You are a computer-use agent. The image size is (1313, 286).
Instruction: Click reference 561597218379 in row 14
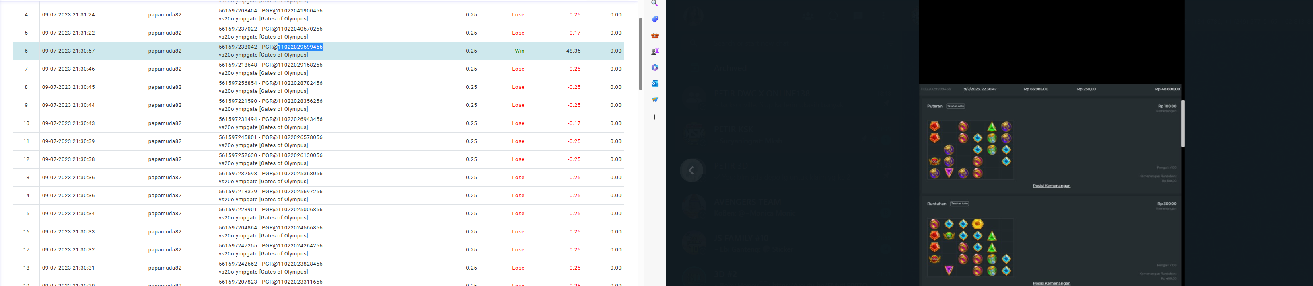coord(238,191)
